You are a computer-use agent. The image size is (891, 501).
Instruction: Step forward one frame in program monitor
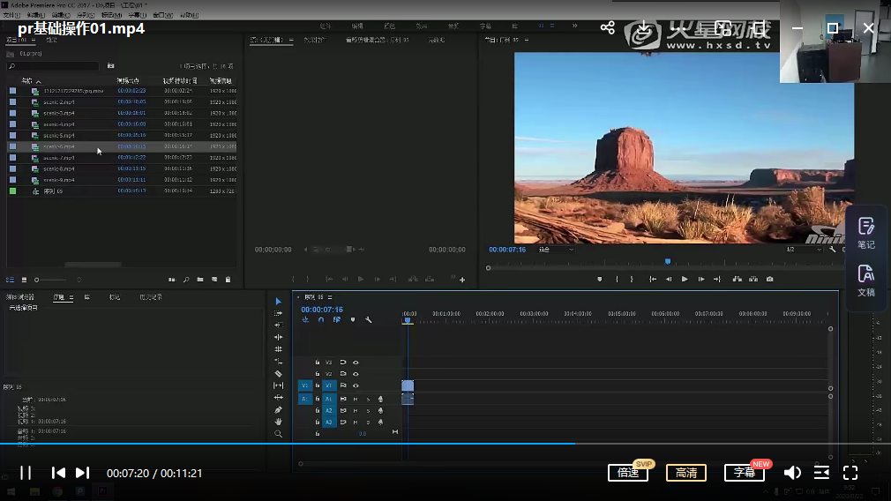click(701, 279)
